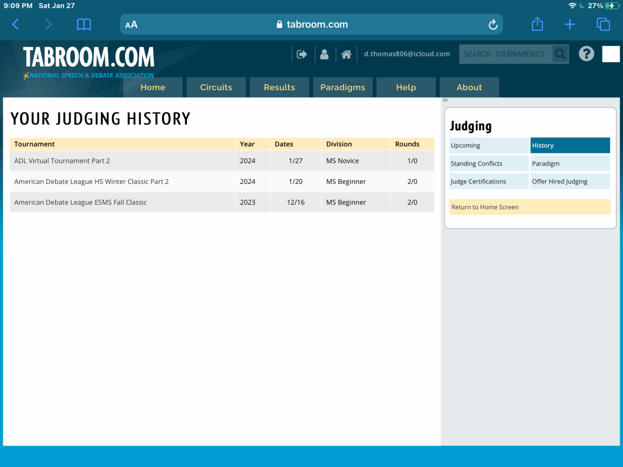Sort by Division column header

pos(356,144)
